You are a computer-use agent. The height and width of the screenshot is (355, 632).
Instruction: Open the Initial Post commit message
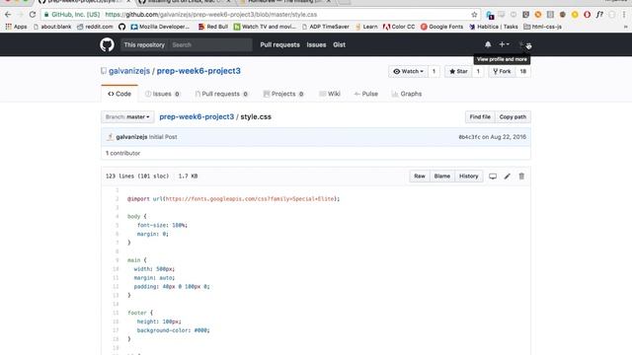[x=163, y=137]
